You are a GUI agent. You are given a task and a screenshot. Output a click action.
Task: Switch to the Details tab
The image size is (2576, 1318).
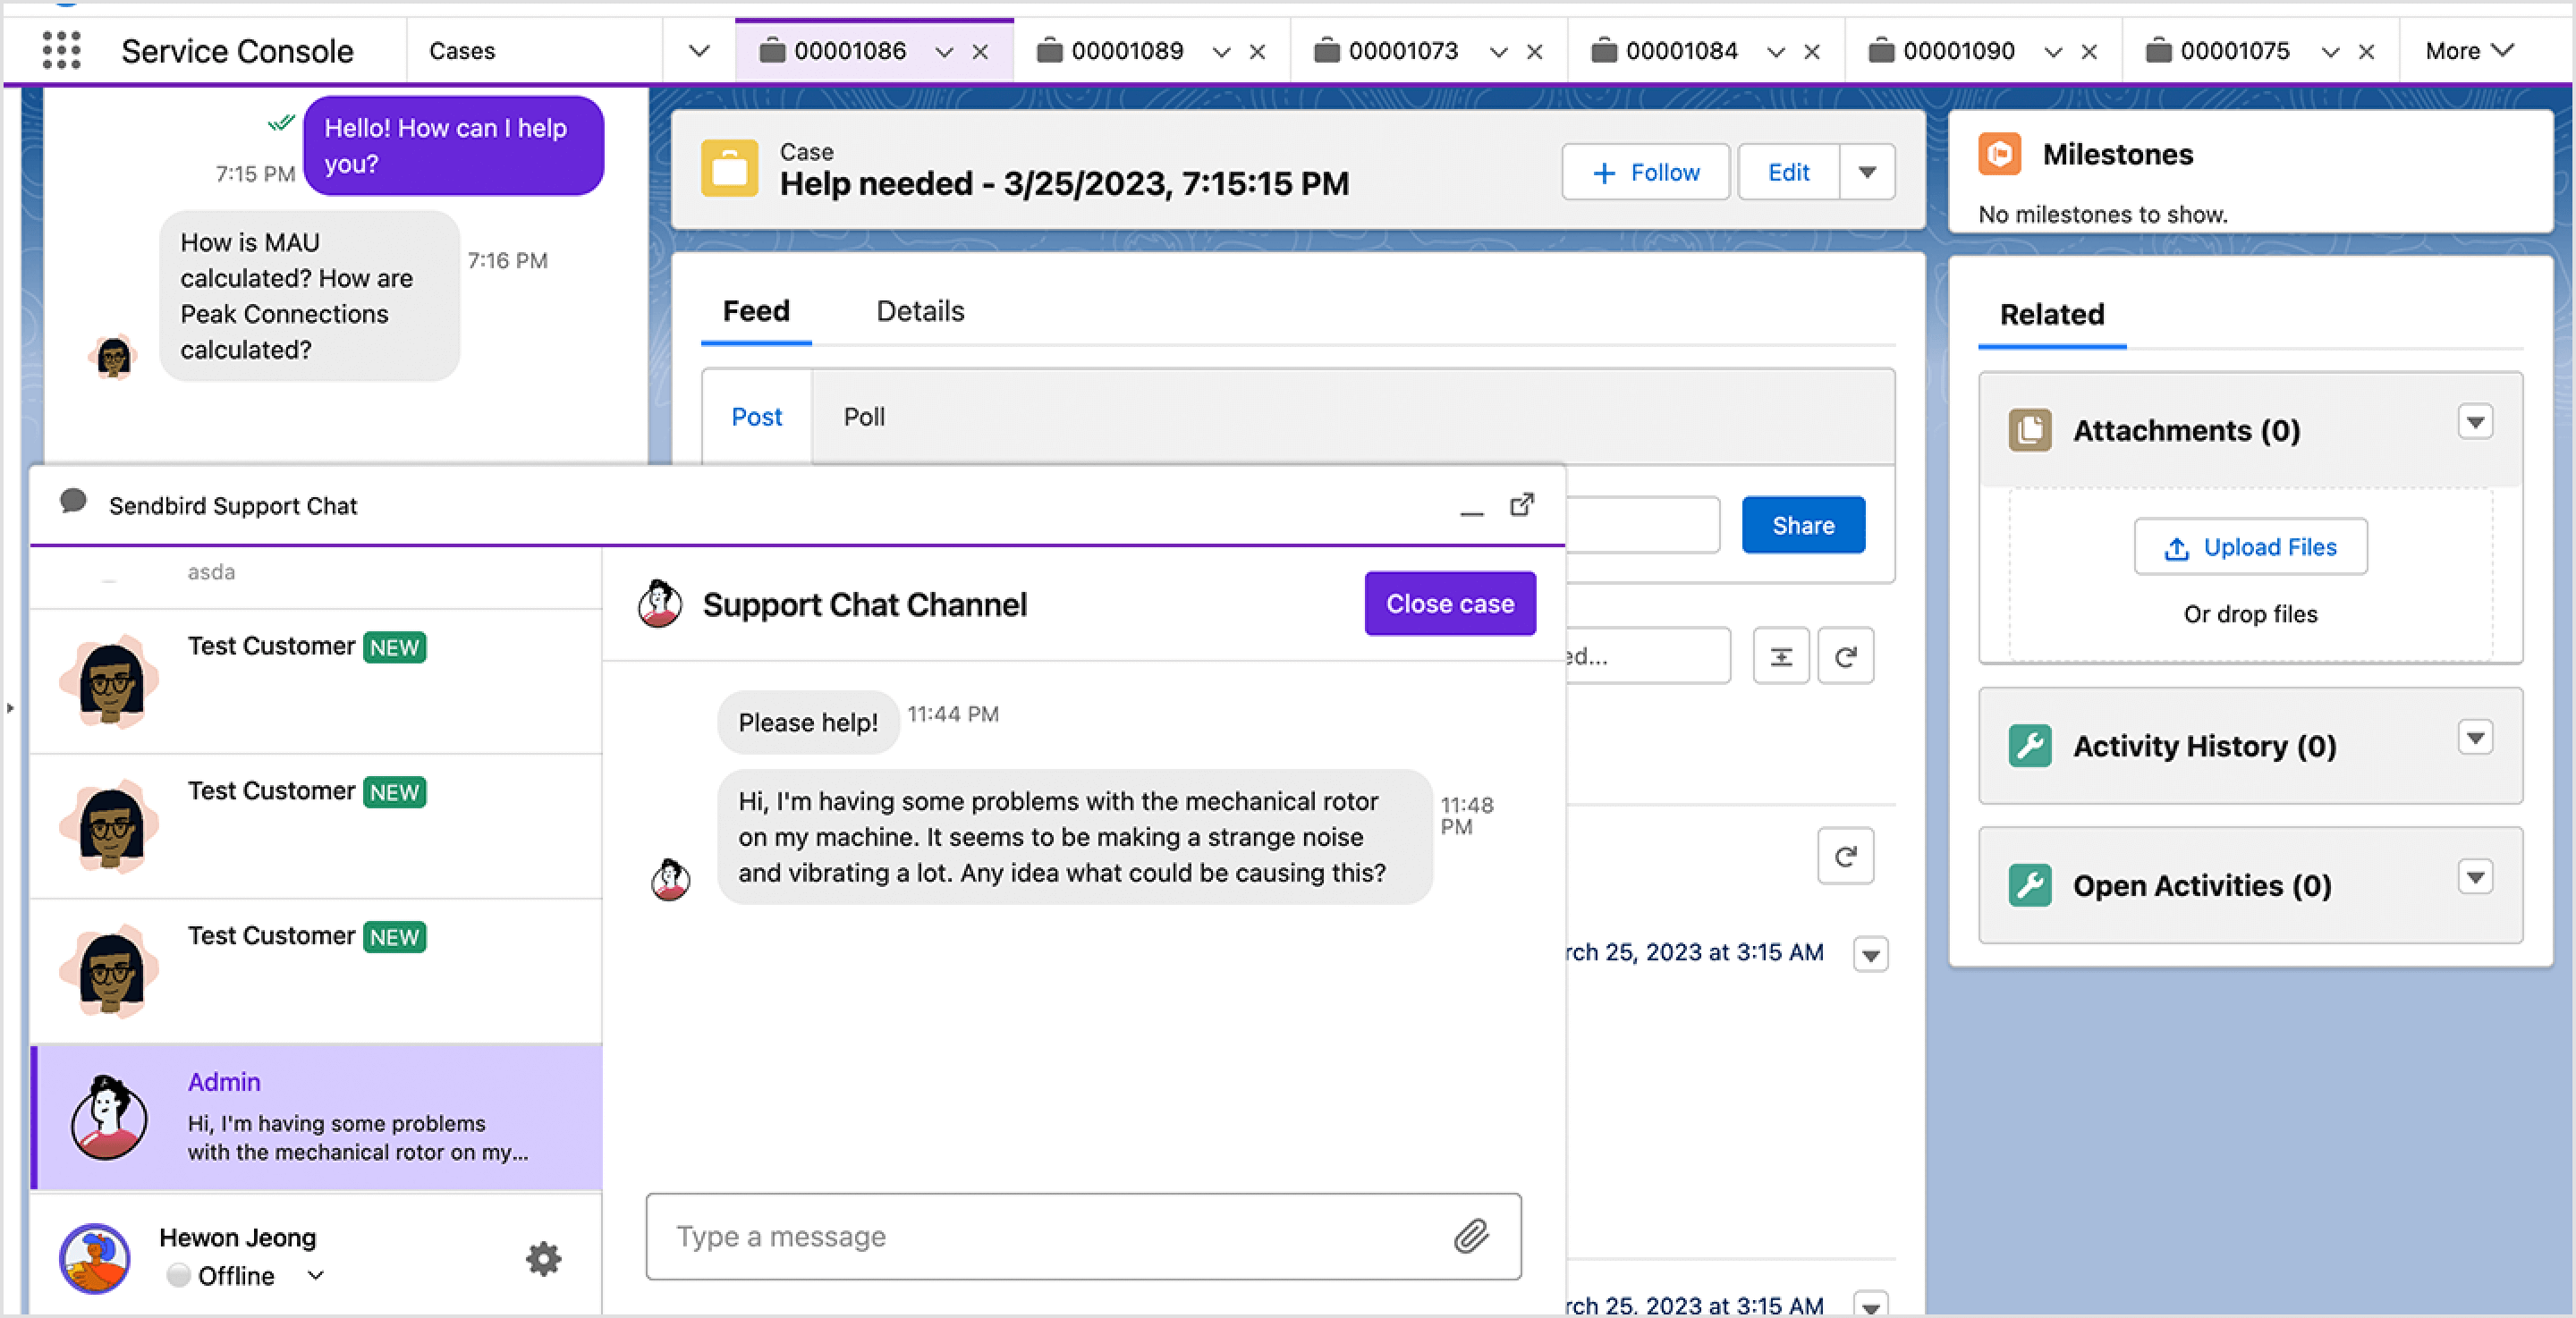pos(920,311)
